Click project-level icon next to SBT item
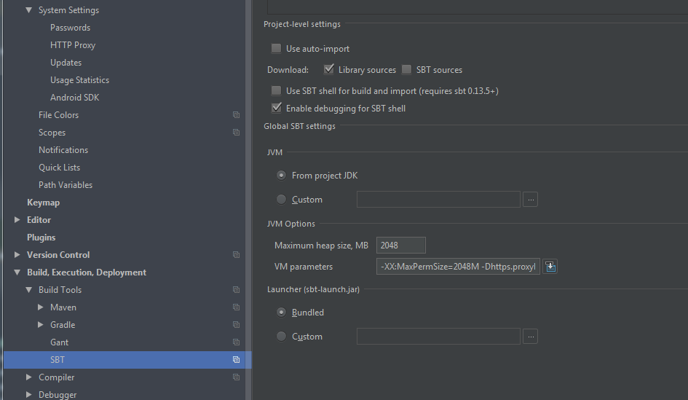Image resolution: width=688 pixels, height=400 pixels. point(236,360)
